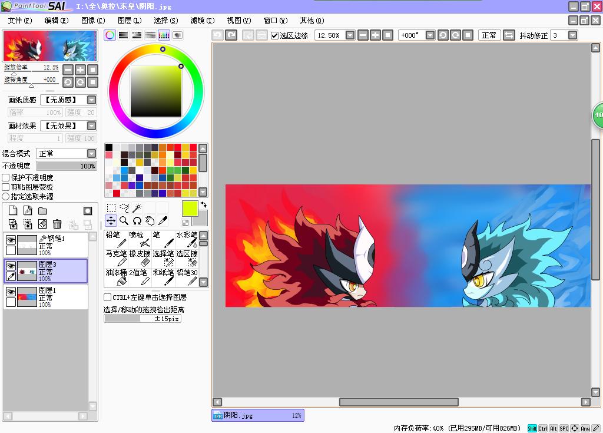Hide the 图层1 layer

pos(11,292)
